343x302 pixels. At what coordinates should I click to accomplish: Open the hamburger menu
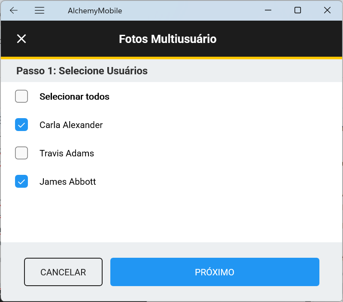[x=39, y=10]
